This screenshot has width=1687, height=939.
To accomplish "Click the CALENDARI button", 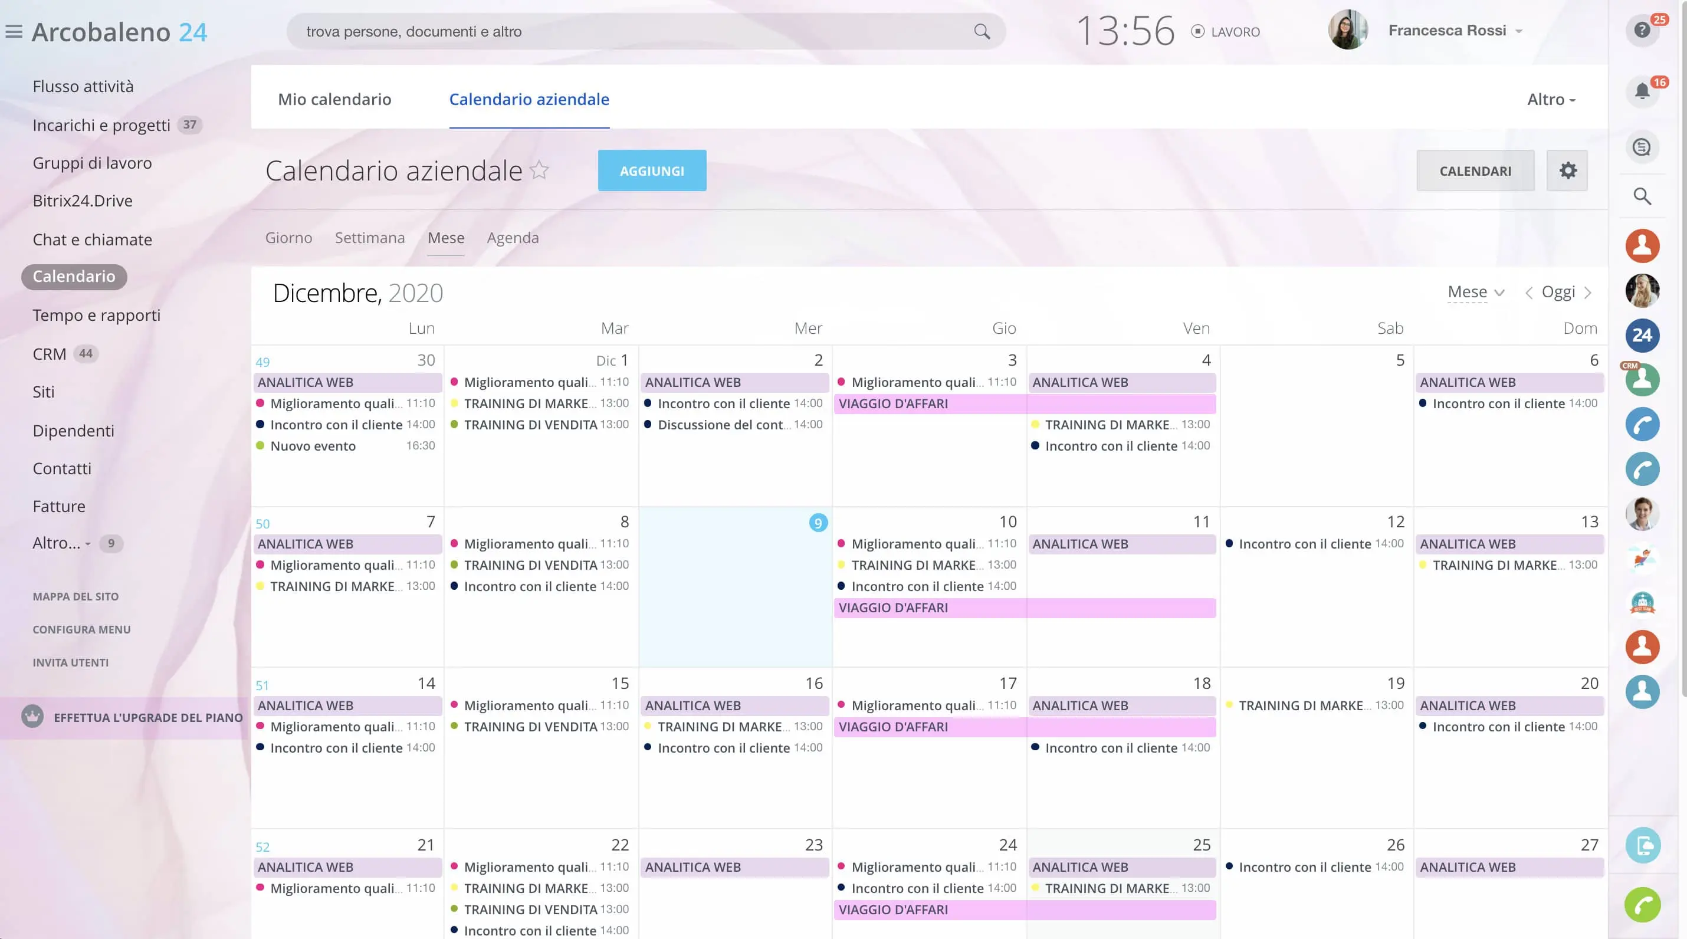I will coord(1475,170).
